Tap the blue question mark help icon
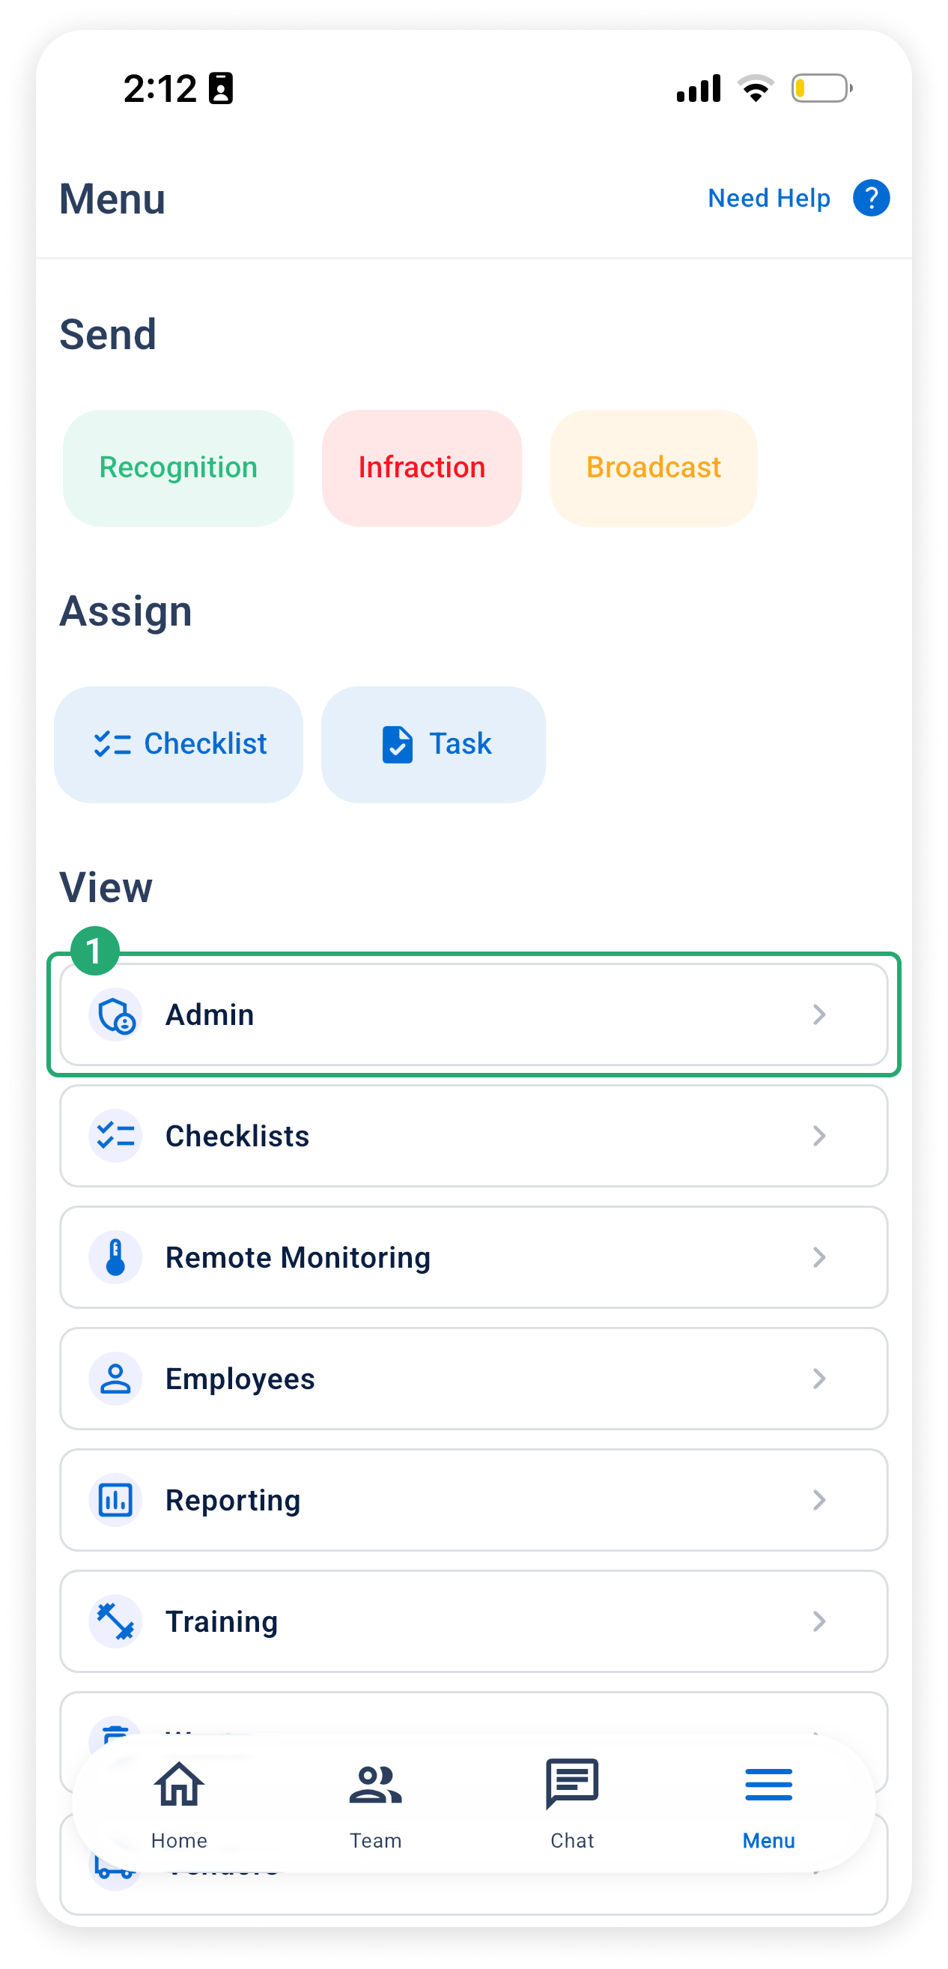Image resolution: width=948 pixels, height=1969 pixels. coord(871,198)
